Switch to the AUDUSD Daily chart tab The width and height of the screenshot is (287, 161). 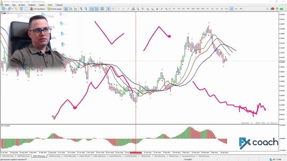click(x=70, y=156)
